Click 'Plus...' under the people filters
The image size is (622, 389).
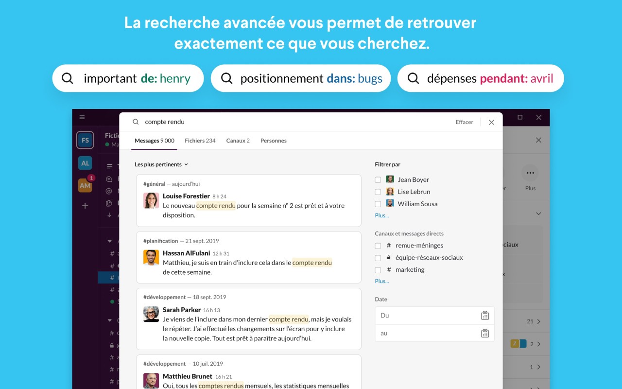[381, 215]
